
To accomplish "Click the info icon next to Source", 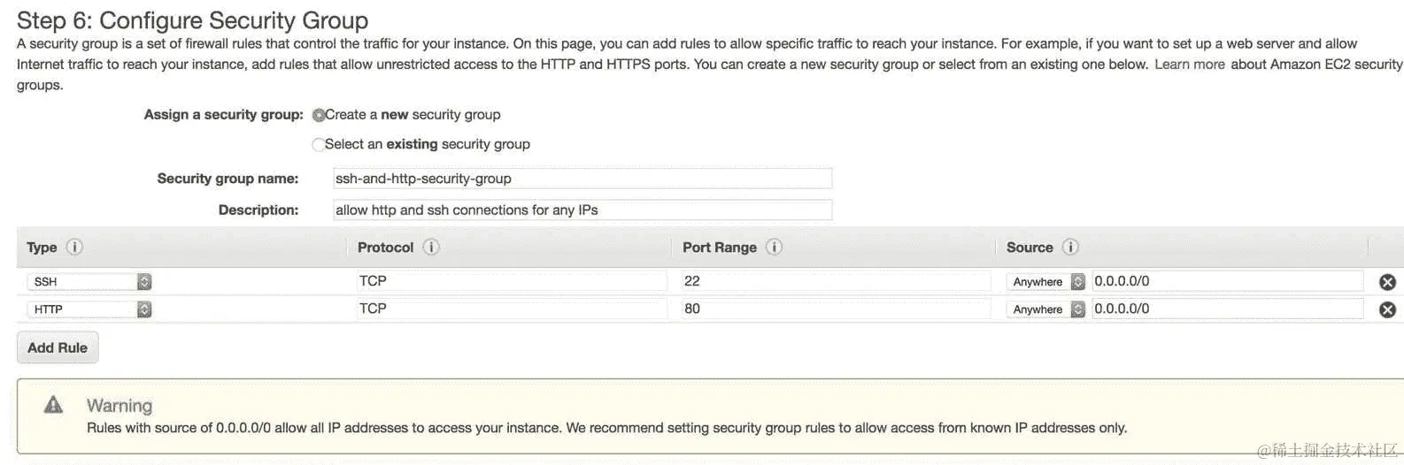I will [1070, 248].
